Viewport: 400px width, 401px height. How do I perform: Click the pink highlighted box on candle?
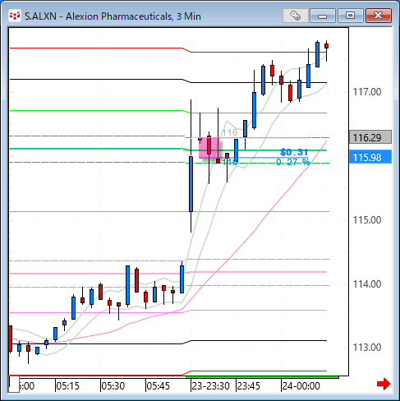click(209, 148)
